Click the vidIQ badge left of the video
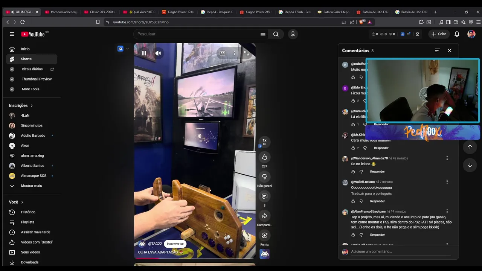482x271 pixels. pyautogui.click(x=120, y=49)
